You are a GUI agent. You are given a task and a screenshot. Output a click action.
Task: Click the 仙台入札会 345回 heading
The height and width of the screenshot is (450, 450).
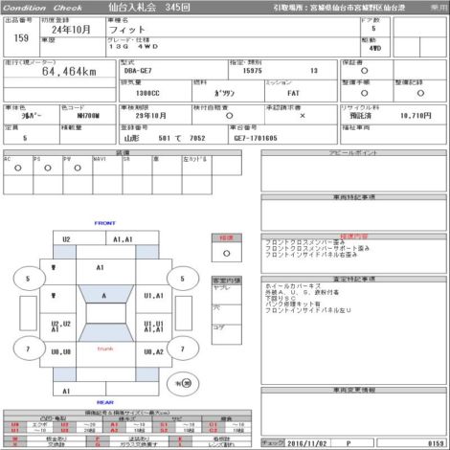149,8
